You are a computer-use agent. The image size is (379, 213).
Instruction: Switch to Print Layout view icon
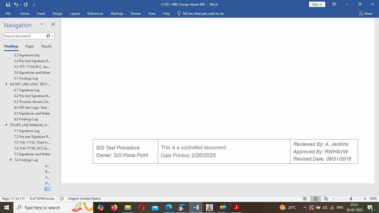click(315, 199)
